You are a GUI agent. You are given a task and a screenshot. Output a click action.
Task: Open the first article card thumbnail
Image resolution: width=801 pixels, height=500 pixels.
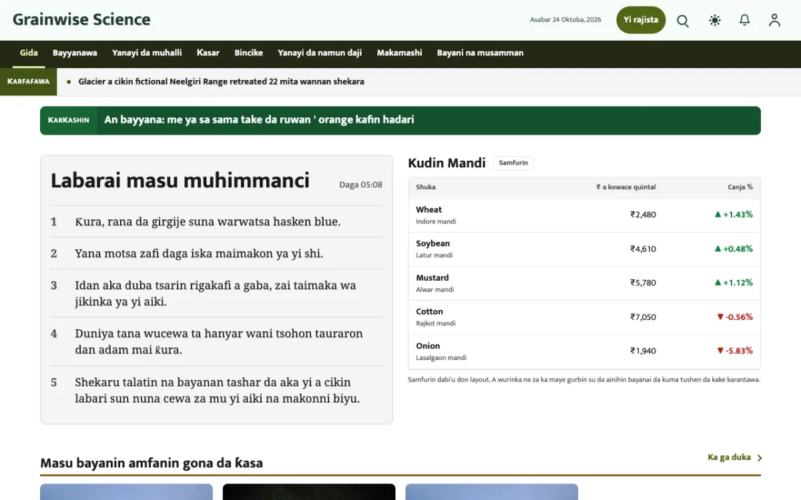point(126,492)
